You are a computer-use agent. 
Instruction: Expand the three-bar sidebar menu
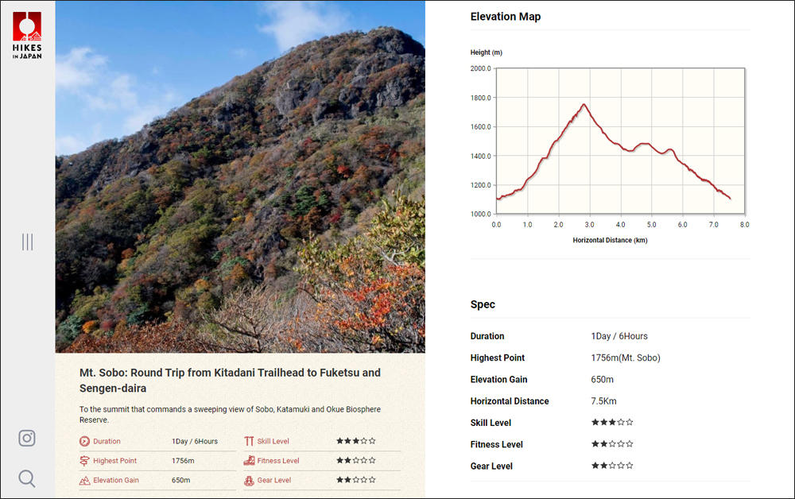click(27, 242)
